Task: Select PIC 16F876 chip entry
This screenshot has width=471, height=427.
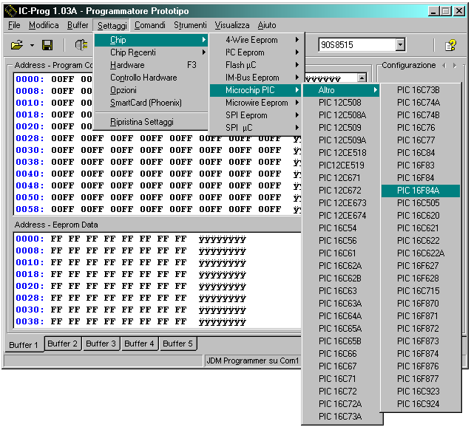Action: click(x=421, y=366)
